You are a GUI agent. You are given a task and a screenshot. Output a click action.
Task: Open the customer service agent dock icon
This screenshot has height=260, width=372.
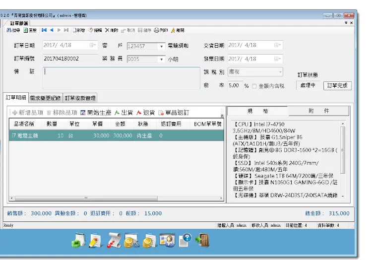tap(167, 241)
